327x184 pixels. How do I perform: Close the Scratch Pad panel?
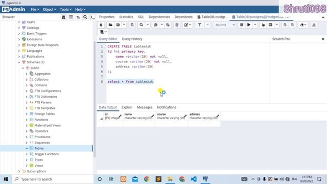[x=323, y=39]
